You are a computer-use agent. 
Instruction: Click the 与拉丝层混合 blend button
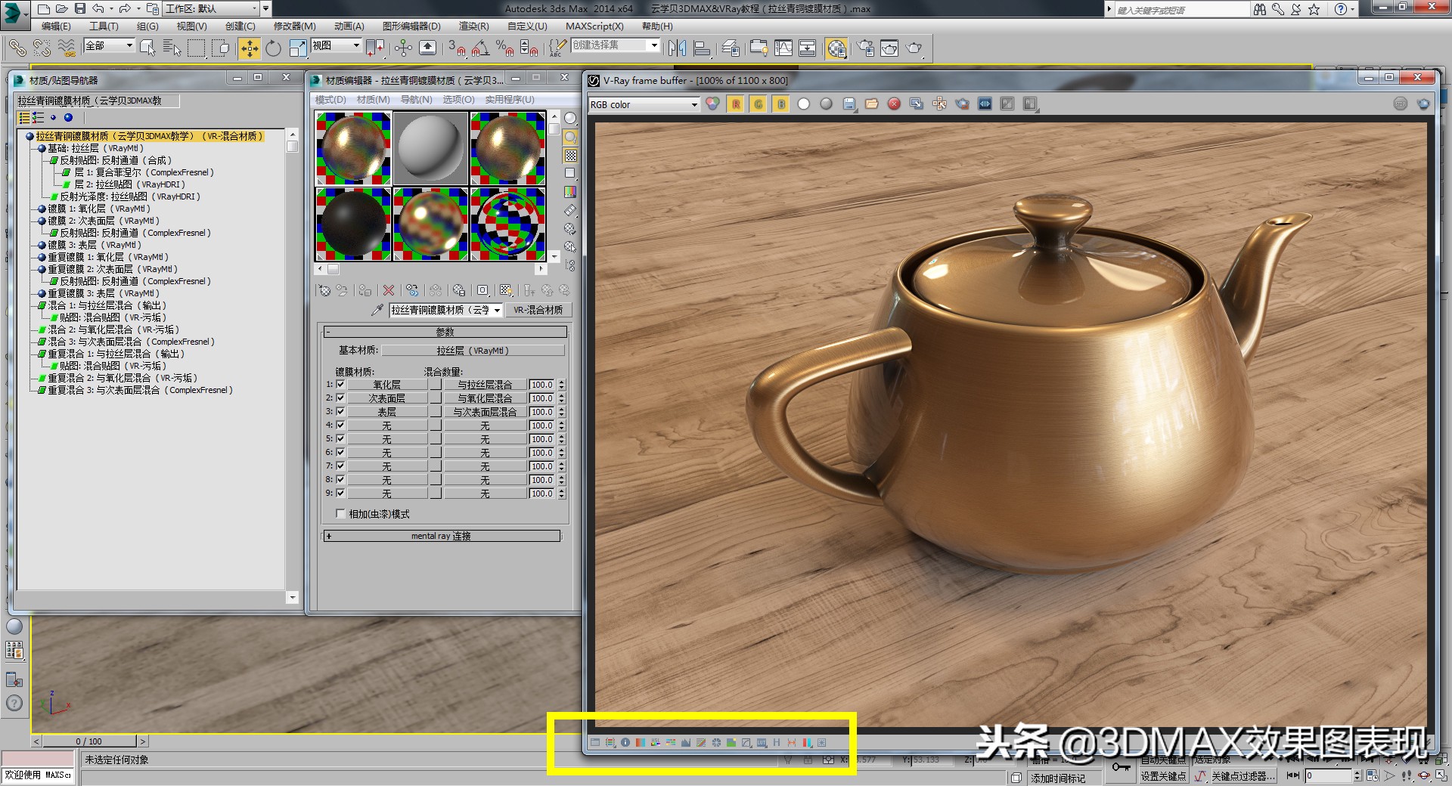click(486, 385)
